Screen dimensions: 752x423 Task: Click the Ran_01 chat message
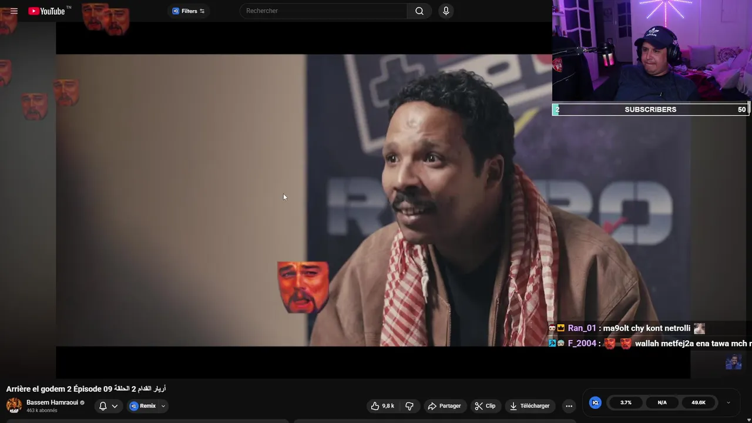626,328
